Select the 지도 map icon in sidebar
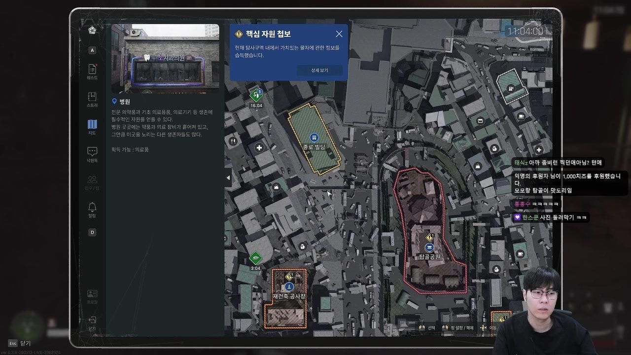 click(92, 126)
